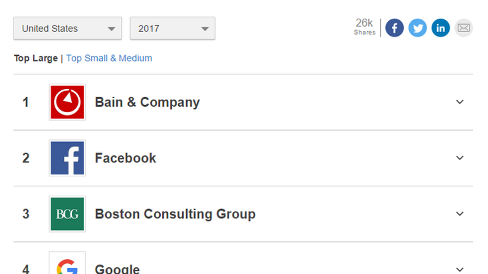Expand the Bain & Company row chevron
The height and width of the screenshot is (274, 488).
click(x=460, y=102)
